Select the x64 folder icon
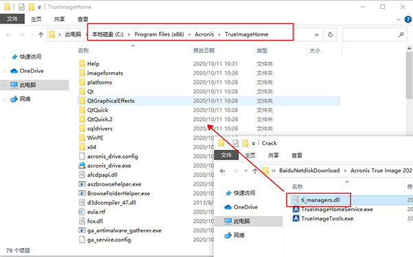 click(x=82, y=147)
